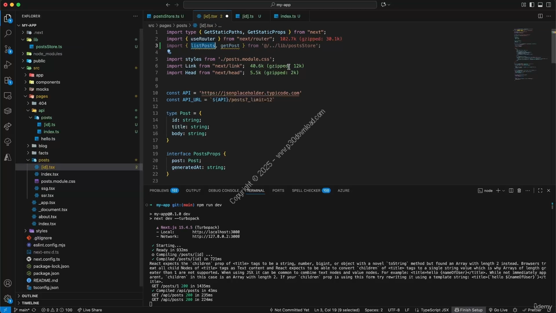This screenshot has height=313, width=556.
Task: Open the Extensions view
Action: (7, 80)
